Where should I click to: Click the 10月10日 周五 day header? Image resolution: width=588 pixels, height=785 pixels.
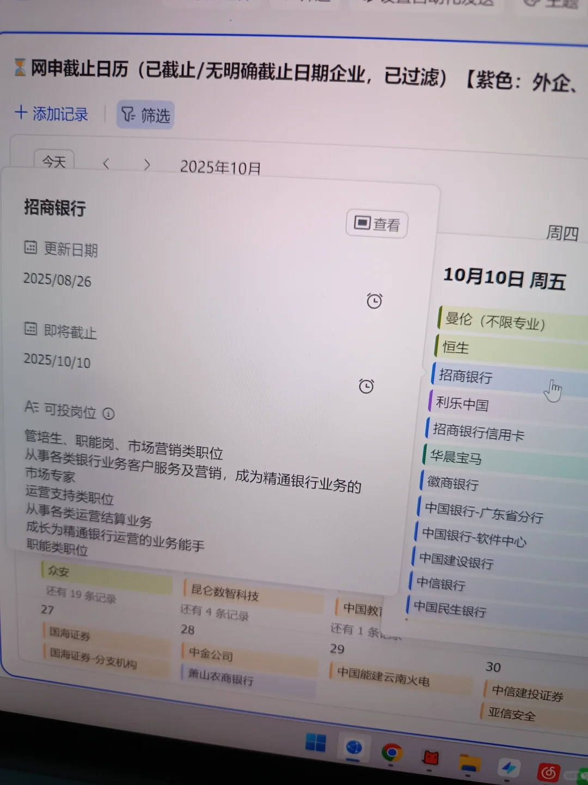504,278
